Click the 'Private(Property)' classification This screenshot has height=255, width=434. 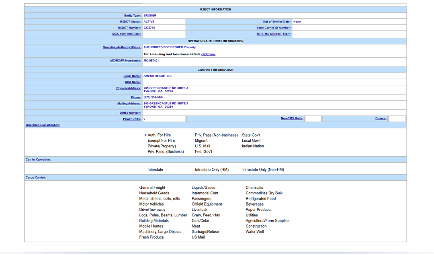[x=162, y=146]
